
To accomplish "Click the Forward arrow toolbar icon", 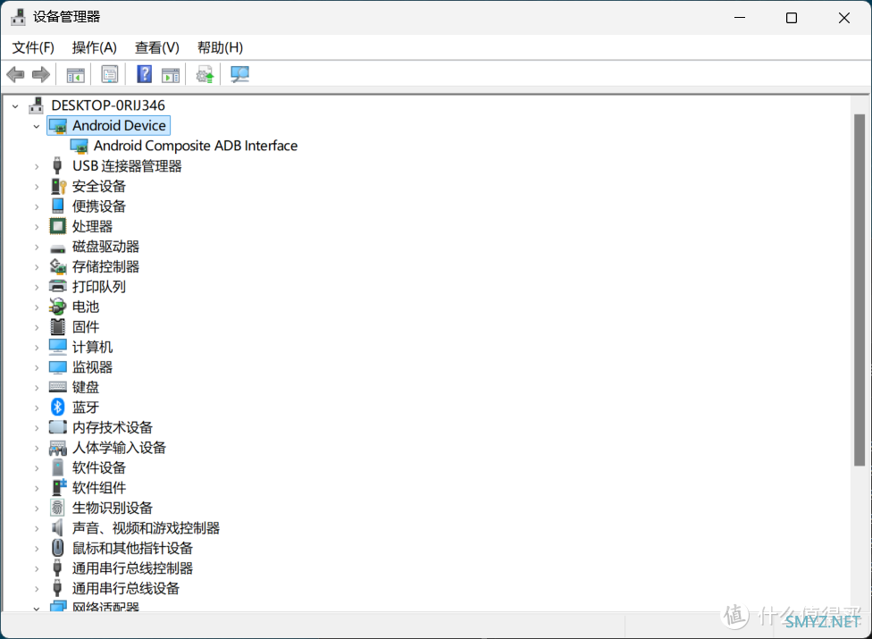I will tap(41, 74).
